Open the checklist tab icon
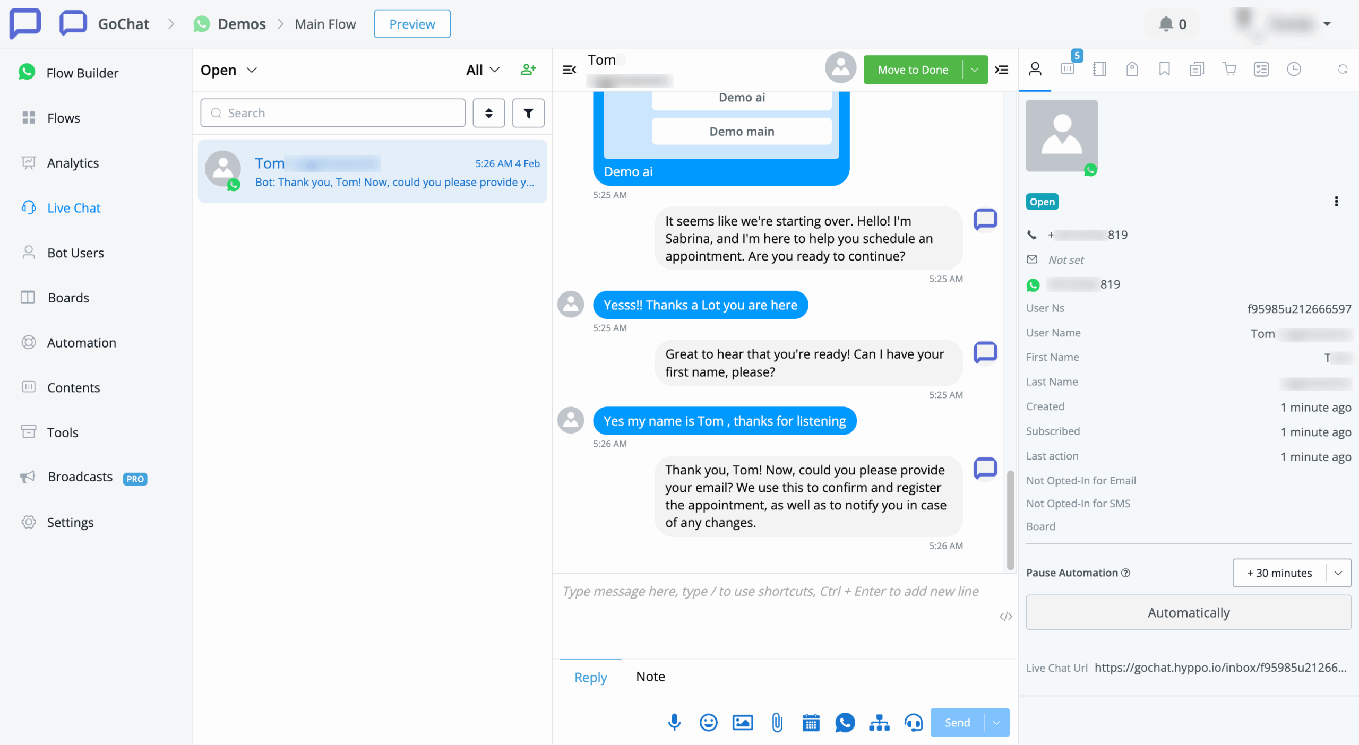The image size is (1359, 745). tap(1261, 69)
